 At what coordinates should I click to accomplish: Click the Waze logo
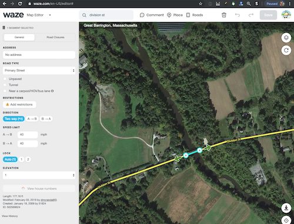click(x=14, y=15)
